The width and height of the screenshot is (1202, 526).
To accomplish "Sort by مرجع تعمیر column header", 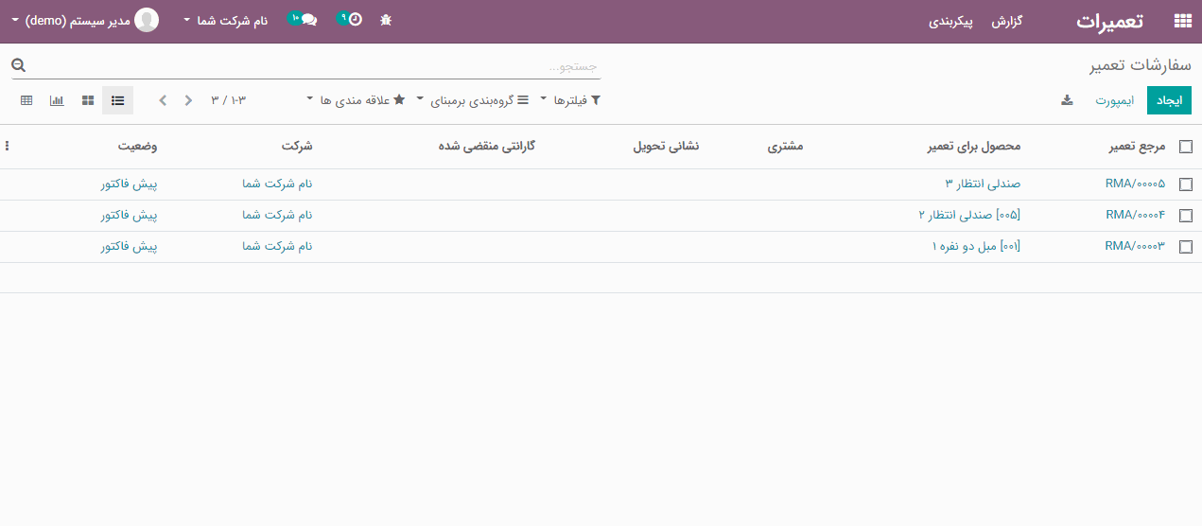I will pyautogui.click(x=1138, y=147).
